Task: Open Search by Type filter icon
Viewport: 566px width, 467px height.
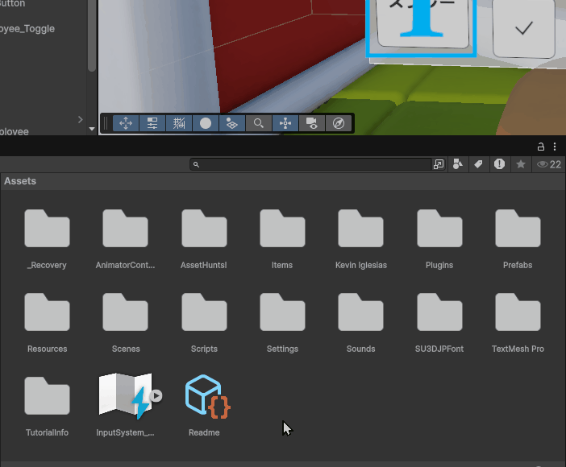Action: coord(459,164)
